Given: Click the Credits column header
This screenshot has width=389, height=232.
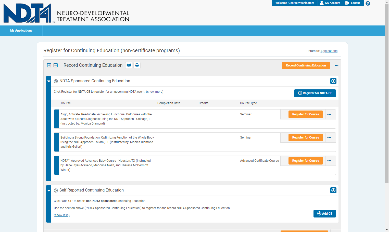Looking at the screenshot, I should tap(204, 103).
